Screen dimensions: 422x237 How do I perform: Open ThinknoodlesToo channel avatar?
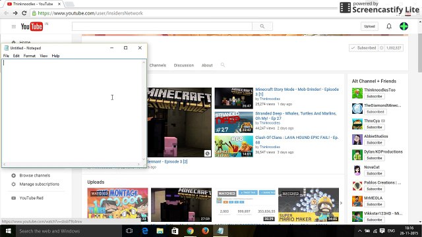click(357, 93)
